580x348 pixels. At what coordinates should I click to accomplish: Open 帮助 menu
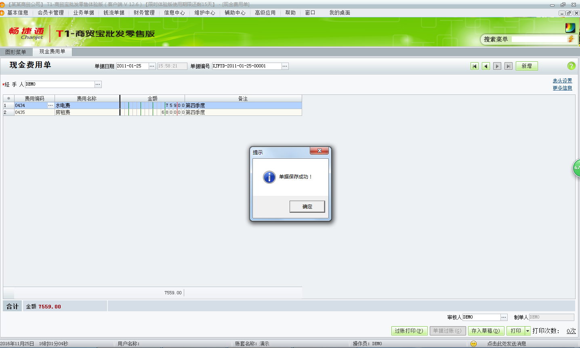point(290,13)
